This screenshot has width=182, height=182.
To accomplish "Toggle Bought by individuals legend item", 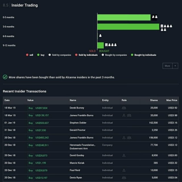I will pos(144,55).
